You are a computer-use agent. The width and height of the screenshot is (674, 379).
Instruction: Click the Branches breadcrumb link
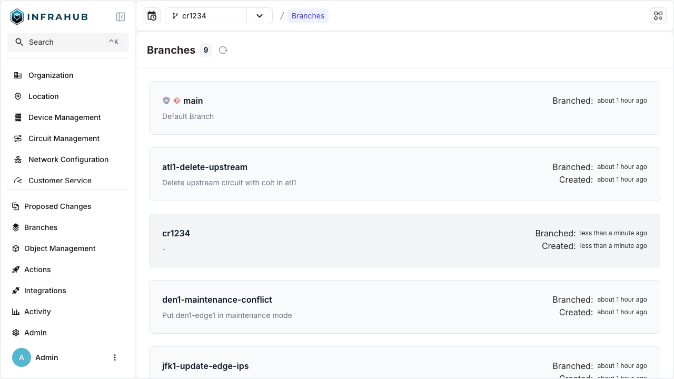tap(308, 16)
